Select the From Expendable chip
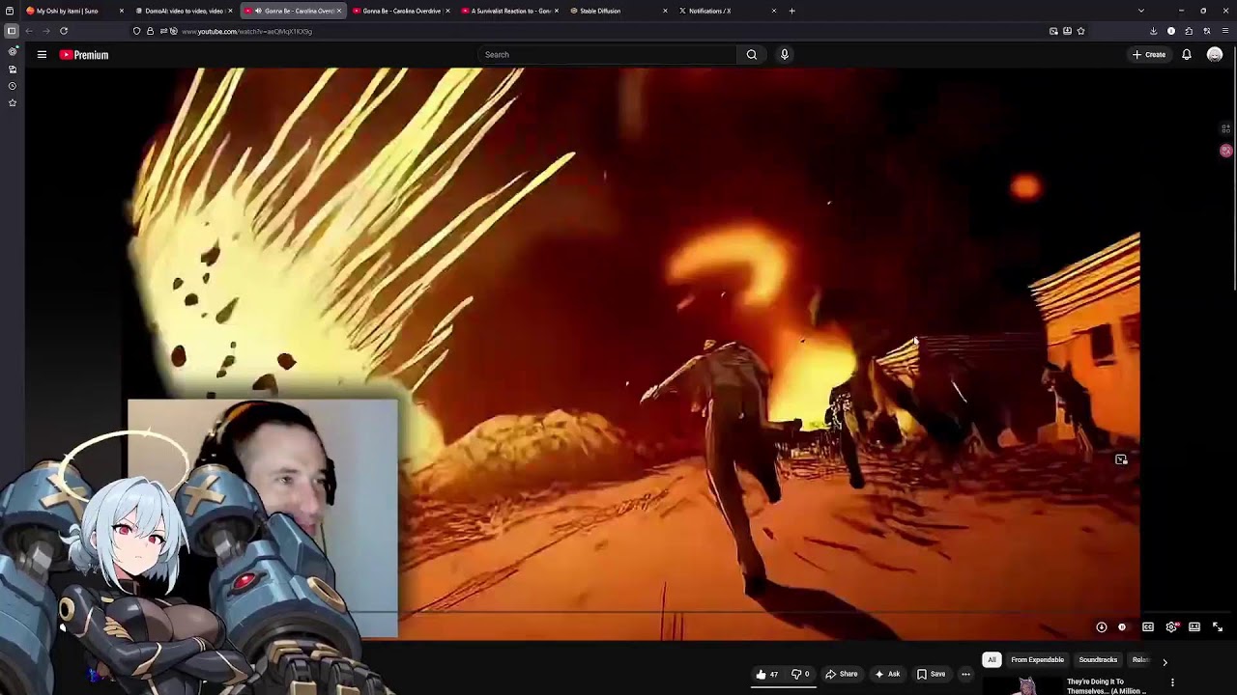 click(x=1037, y=660)
